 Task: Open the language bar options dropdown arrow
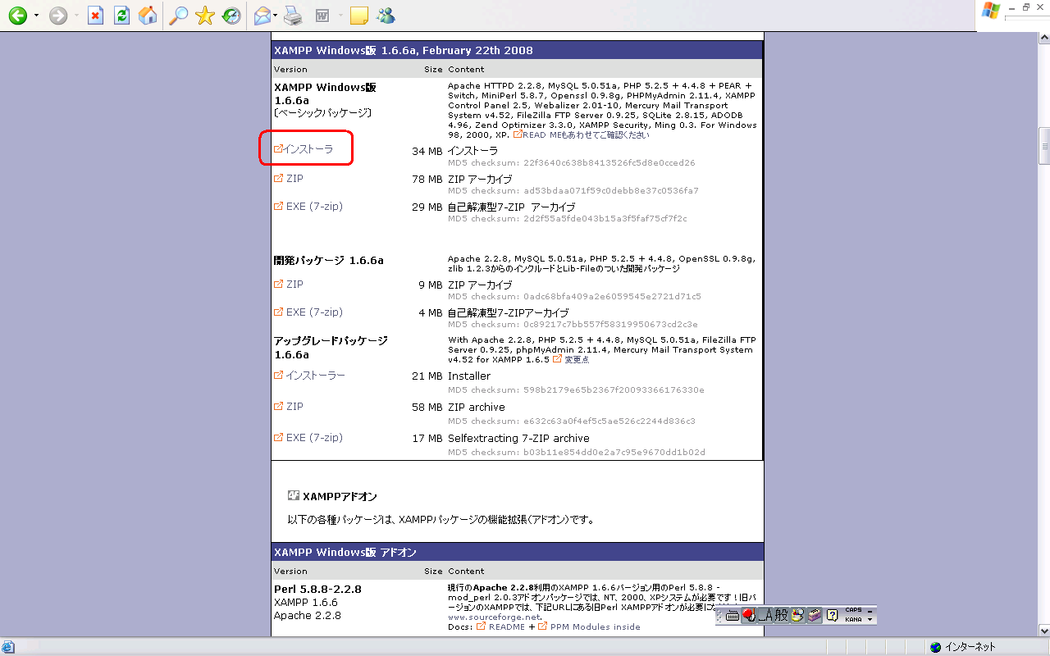[870, 620]
